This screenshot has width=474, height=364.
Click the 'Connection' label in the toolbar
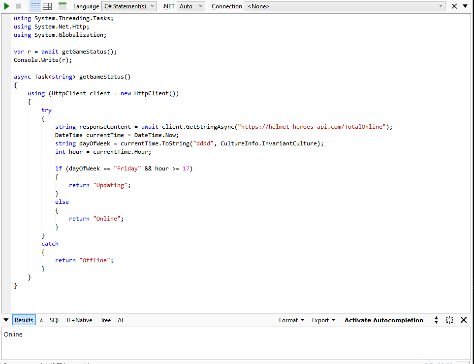(x=227, y=6)
